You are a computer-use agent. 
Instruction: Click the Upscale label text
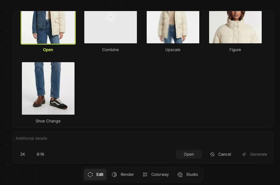[173, 50]
